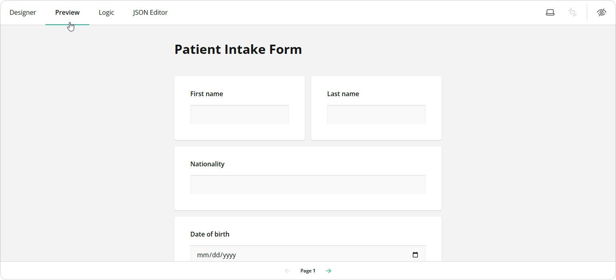Click the Date of birth mm/dd/yyyy field
The image size is (616, 280).
[x=279, y=254]
